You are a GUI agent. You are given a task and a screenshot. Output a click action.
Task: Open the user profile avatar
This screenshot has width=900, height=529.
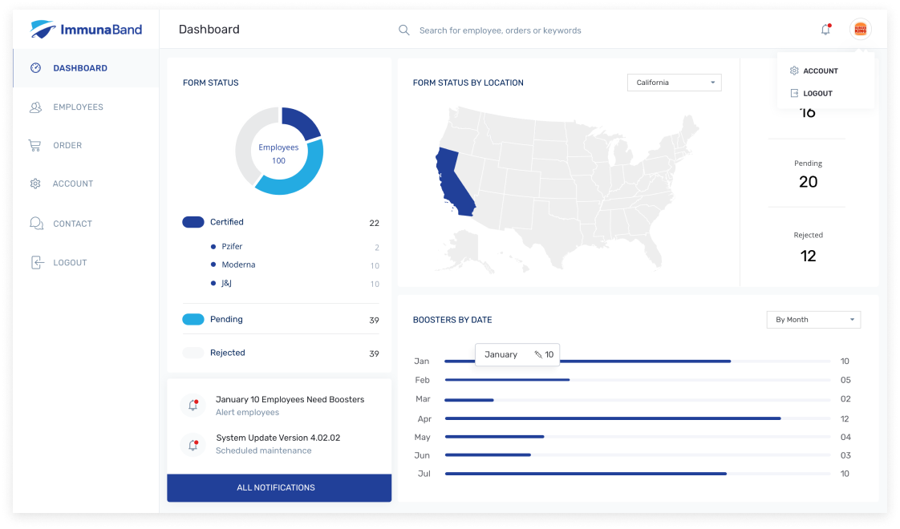(860, 30)
